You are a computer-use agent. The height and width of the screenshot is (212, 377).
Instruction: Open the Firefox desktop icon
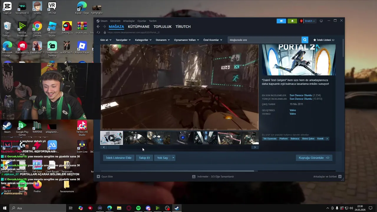(x=37, y=187)
